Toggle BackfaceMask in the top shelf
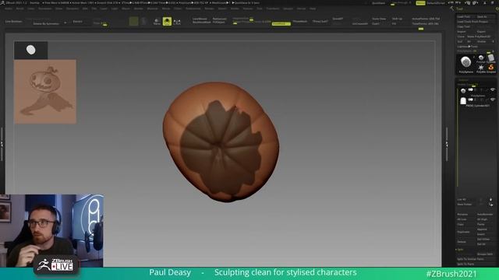 pos(201,23)
